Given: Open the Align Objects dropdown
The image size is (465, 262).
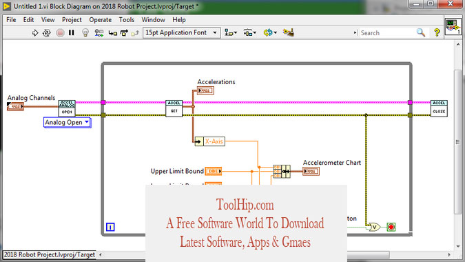Looking at the screenshot, I should (230, 32).
